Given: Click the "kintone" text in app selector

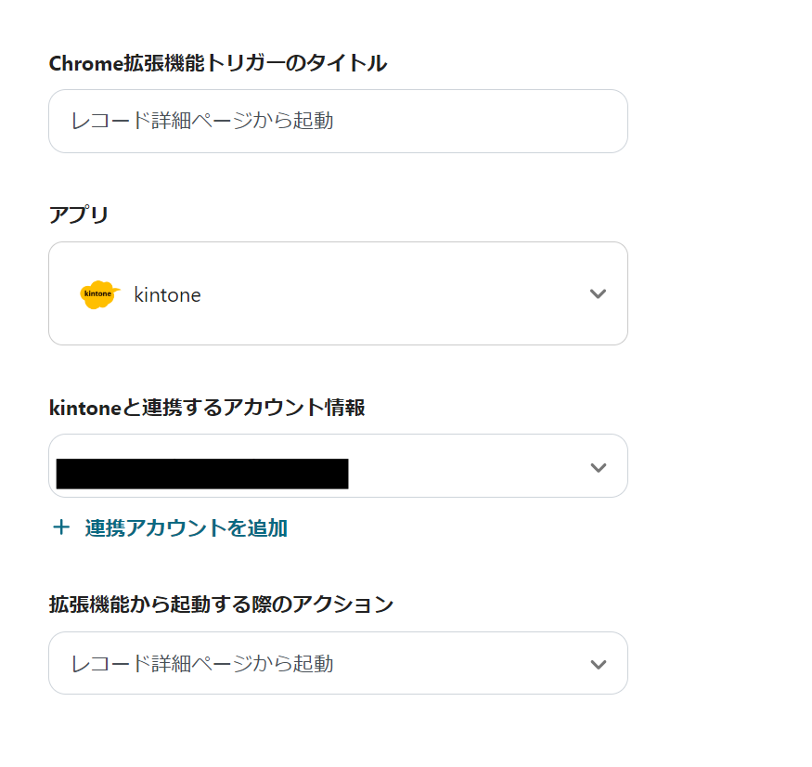Looking at the screenshot, I should tap(167, 295).
